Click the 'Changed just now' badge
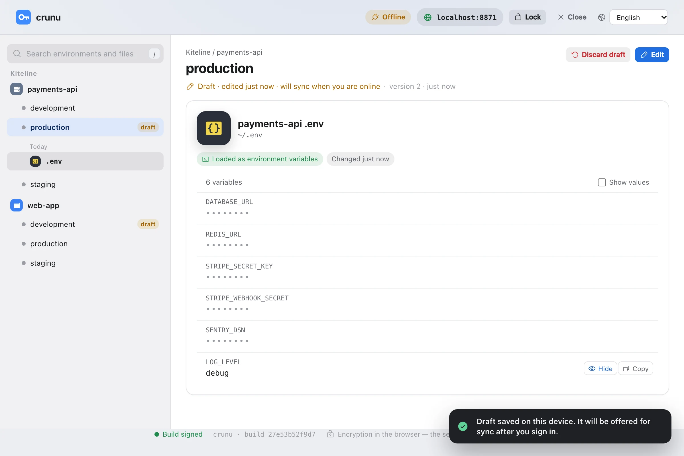Viewport: 684px width, 456px height. (360, 159)
